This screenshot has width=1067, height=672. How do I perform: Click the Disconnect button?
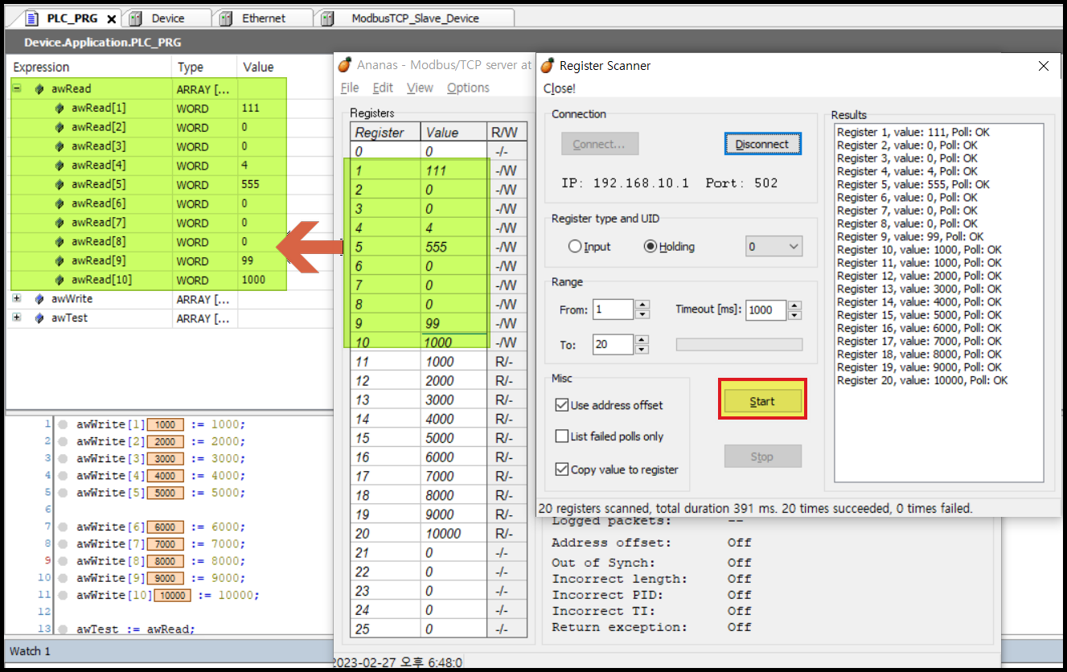point(762,144)
